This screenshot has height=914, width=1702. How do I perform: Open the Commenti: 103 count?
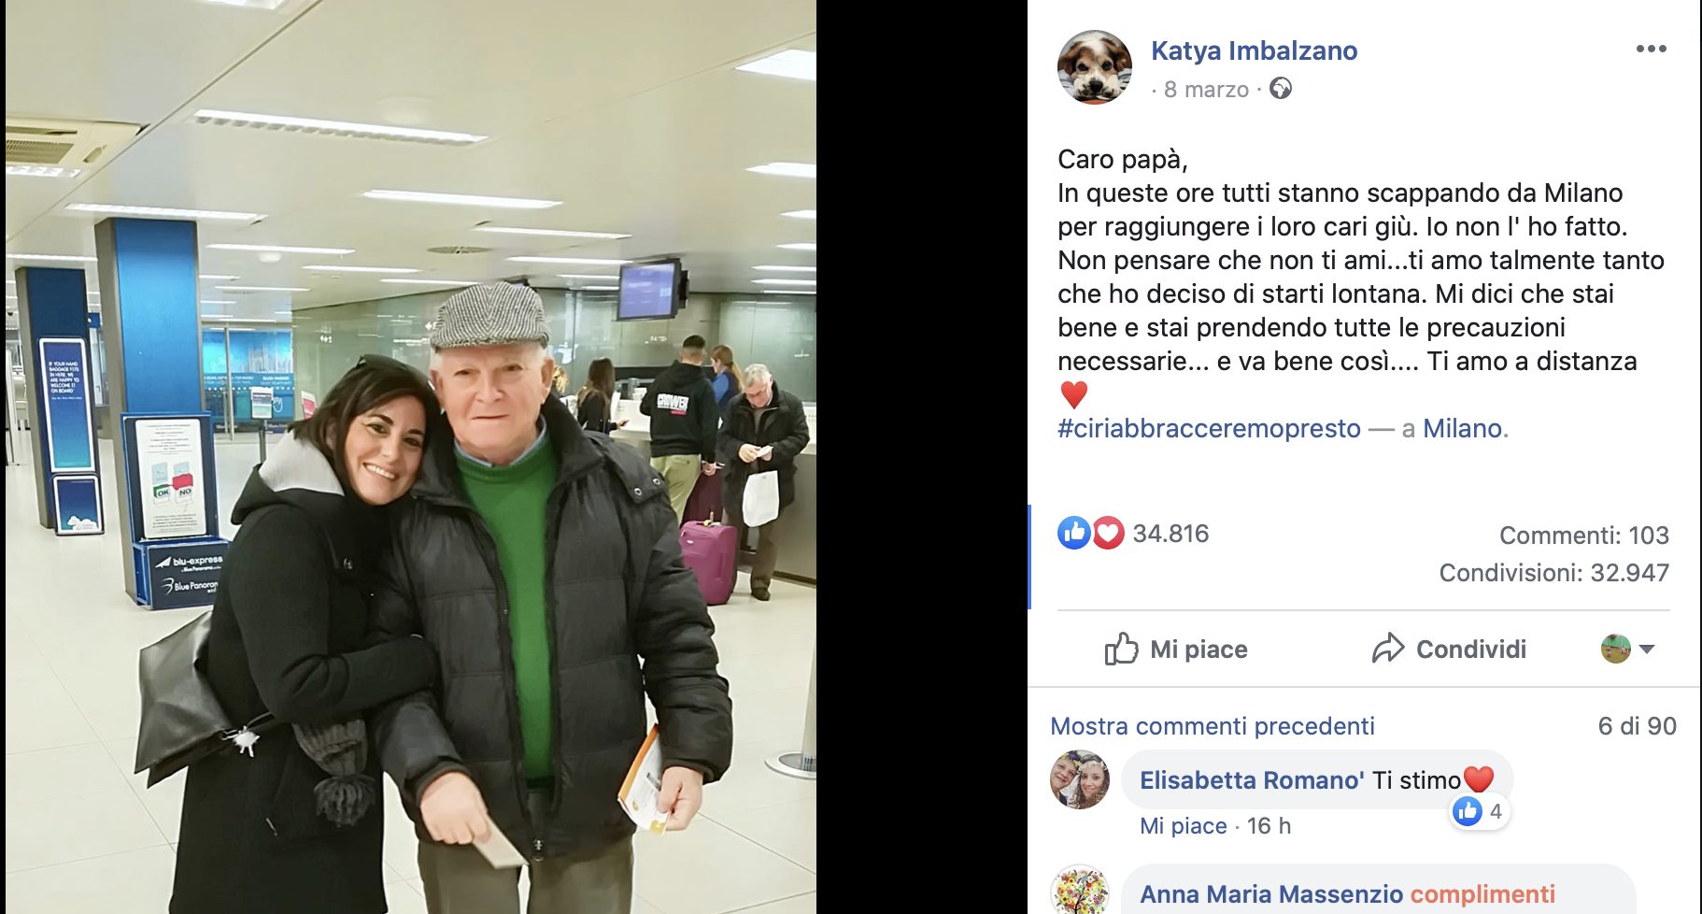(x=1583, y=536)
